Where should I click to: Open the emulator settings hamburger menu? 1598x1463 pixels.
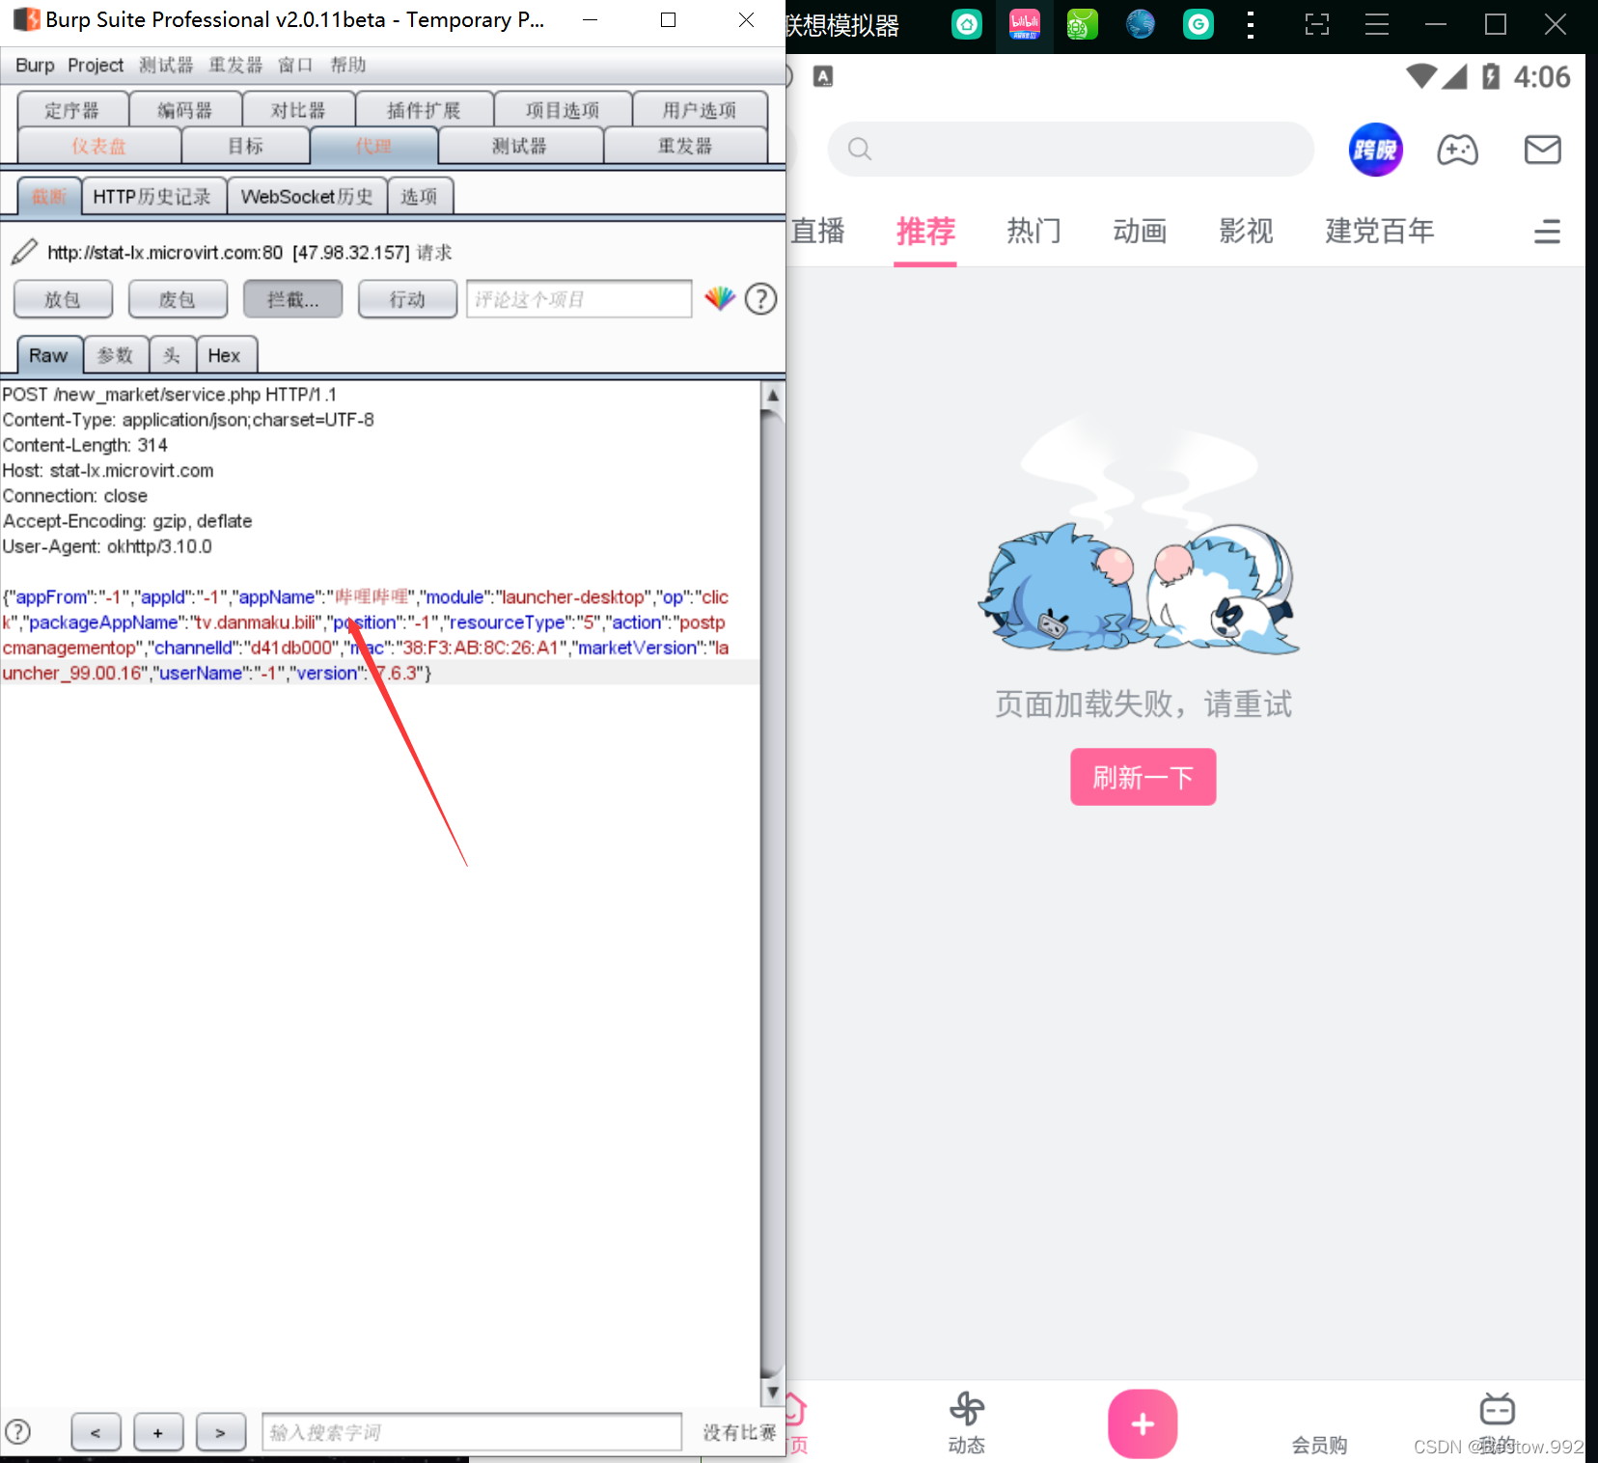coord(1377,24)
